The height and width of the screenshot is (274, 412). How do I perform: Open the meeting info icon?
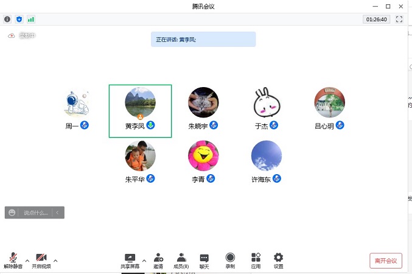7,19
